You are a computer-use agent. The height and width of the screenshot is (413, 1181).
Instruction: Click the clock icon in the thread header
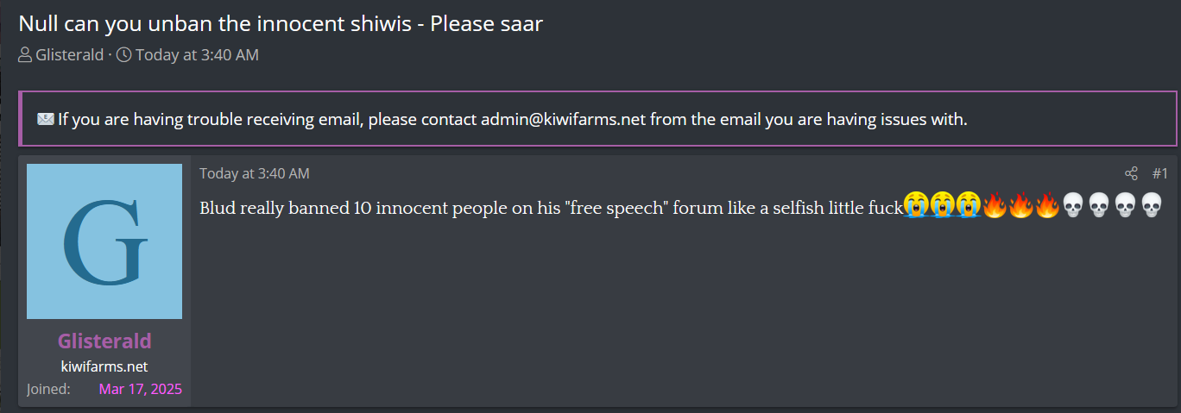click(124, 55)
